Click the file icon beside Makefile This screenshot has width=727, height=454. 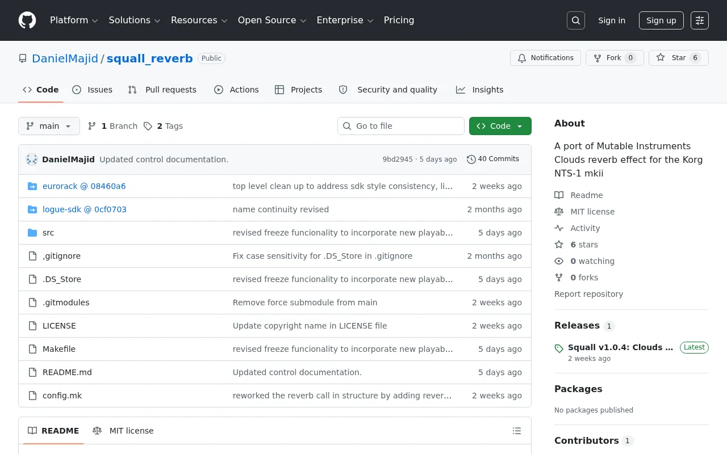(32, 349)
